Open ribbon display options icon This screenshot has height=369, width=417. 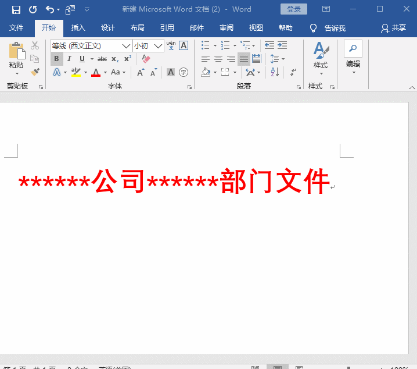(x=326, y=9)
